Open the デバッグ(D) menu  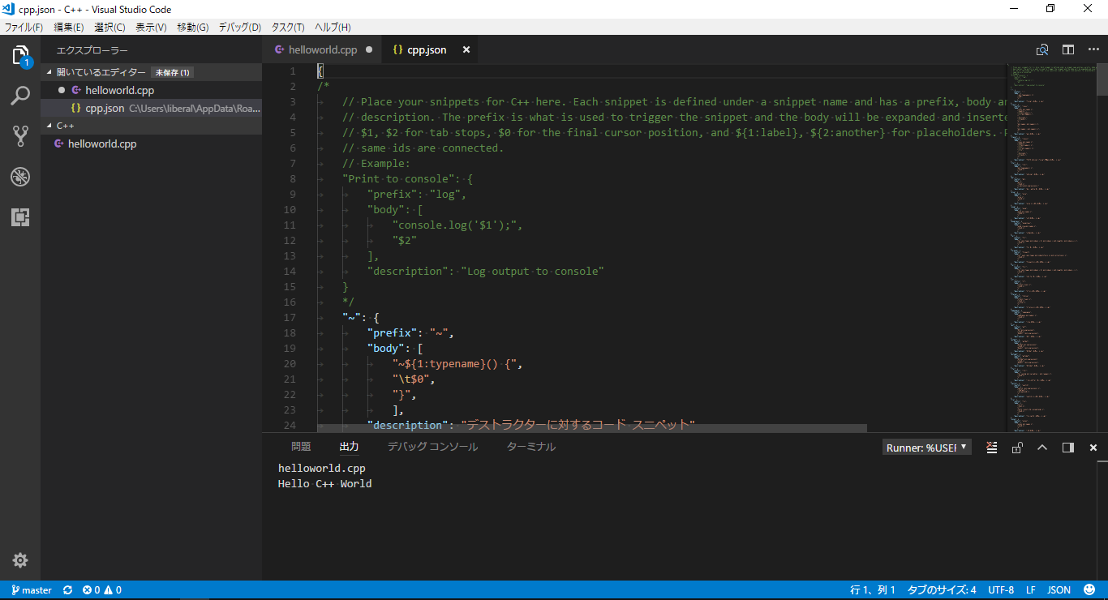coord(240,27)
